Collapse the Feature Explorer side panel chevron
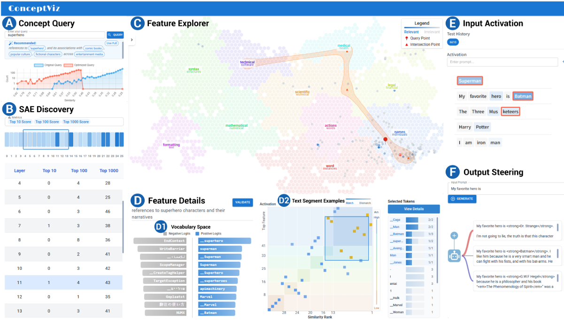Viewport: 564px width, 320px height. pos(132,40)
